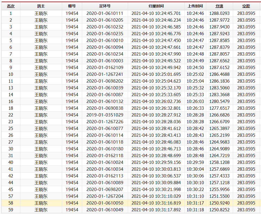This screenshot has width=261, height=214.
Task: Click the 足环号 column header
Action: (x=105, y=6)
